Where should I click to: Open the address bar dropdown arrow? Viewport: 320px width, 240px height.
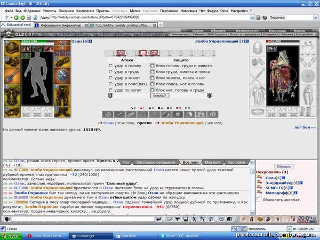click(252, 18)
